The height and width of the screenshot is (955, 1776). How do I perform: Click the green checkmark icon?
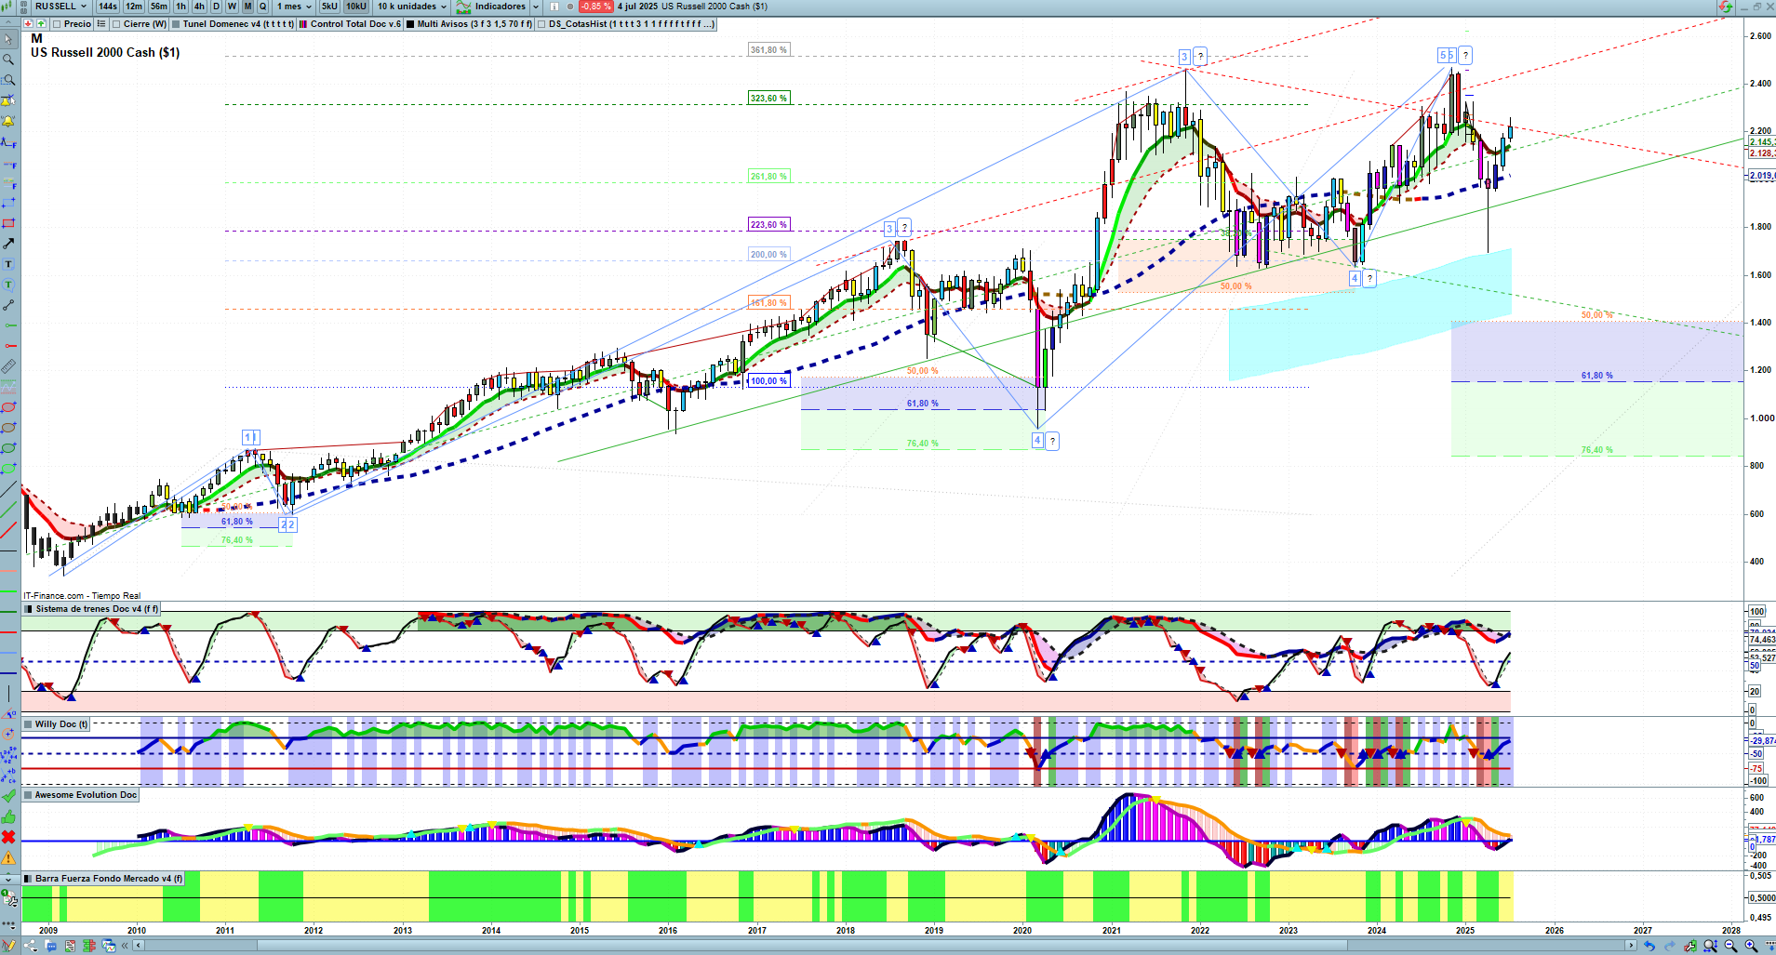pos(8,797)
